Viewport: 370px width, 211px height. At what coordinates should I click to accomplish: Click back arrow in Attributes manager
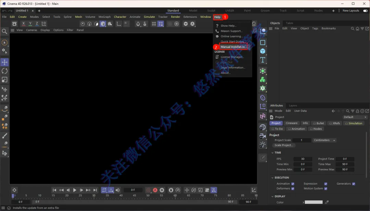pos(333,111)
